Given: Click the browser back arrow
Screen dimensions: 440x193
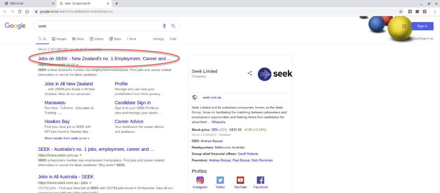Looking at the screenshot, I should click(x=5, y=12).
